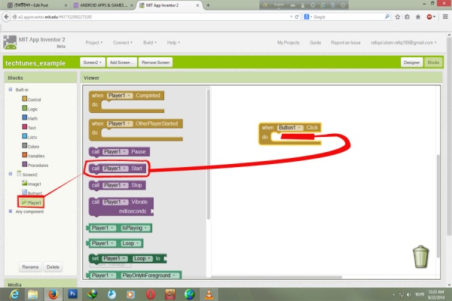452x301 pixels.
Task: Open the Loop property dropdown on getter block
Action: click(131, 243)
